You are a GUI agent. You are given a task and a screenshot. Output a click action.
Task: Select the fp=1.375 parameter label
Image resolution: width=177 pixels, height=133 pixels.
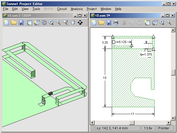[146, 54]
